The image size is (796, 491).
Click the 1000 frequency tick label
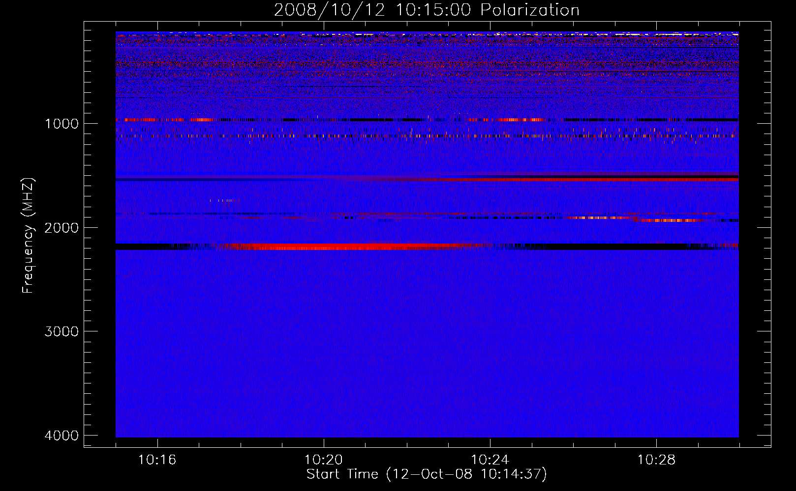61,123
